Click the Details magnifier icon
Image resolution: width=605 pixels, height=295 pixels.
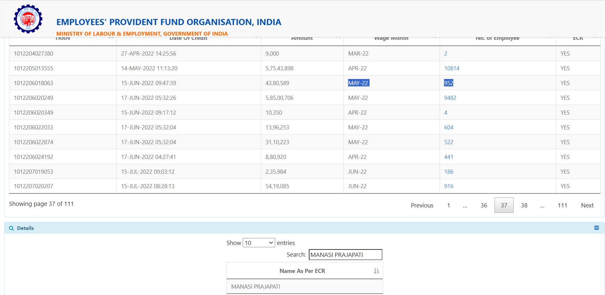11,228
